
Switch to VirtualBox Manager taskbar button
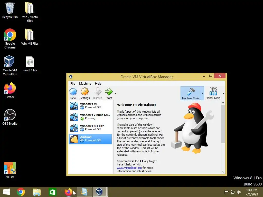pyautogui.click(x=99, y=192)
